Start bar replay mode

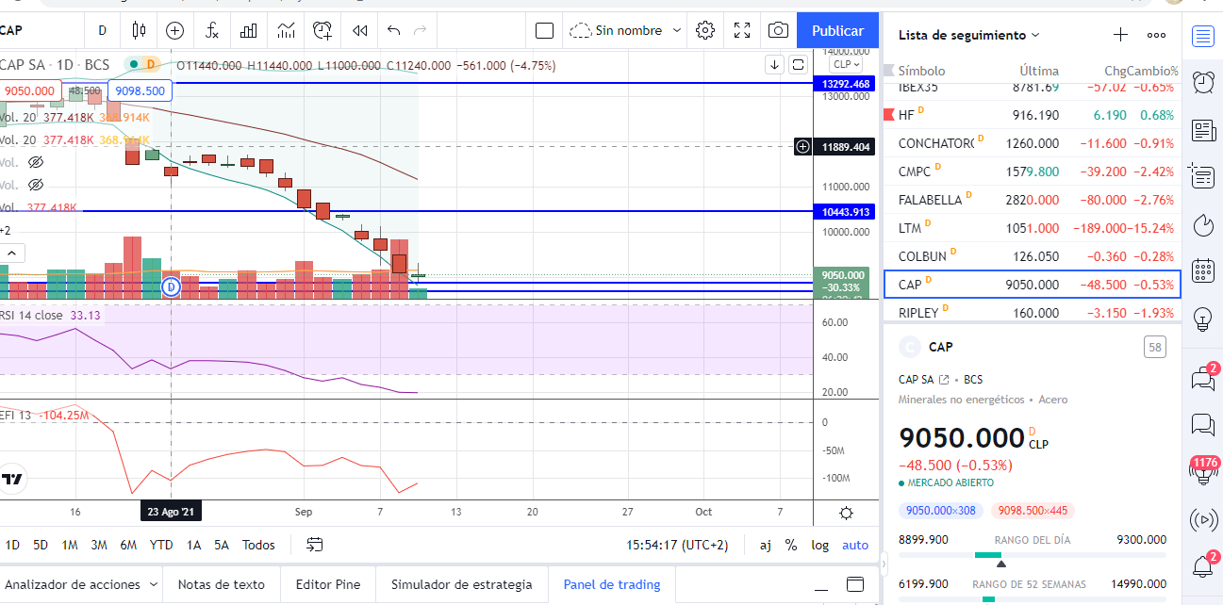359,30
